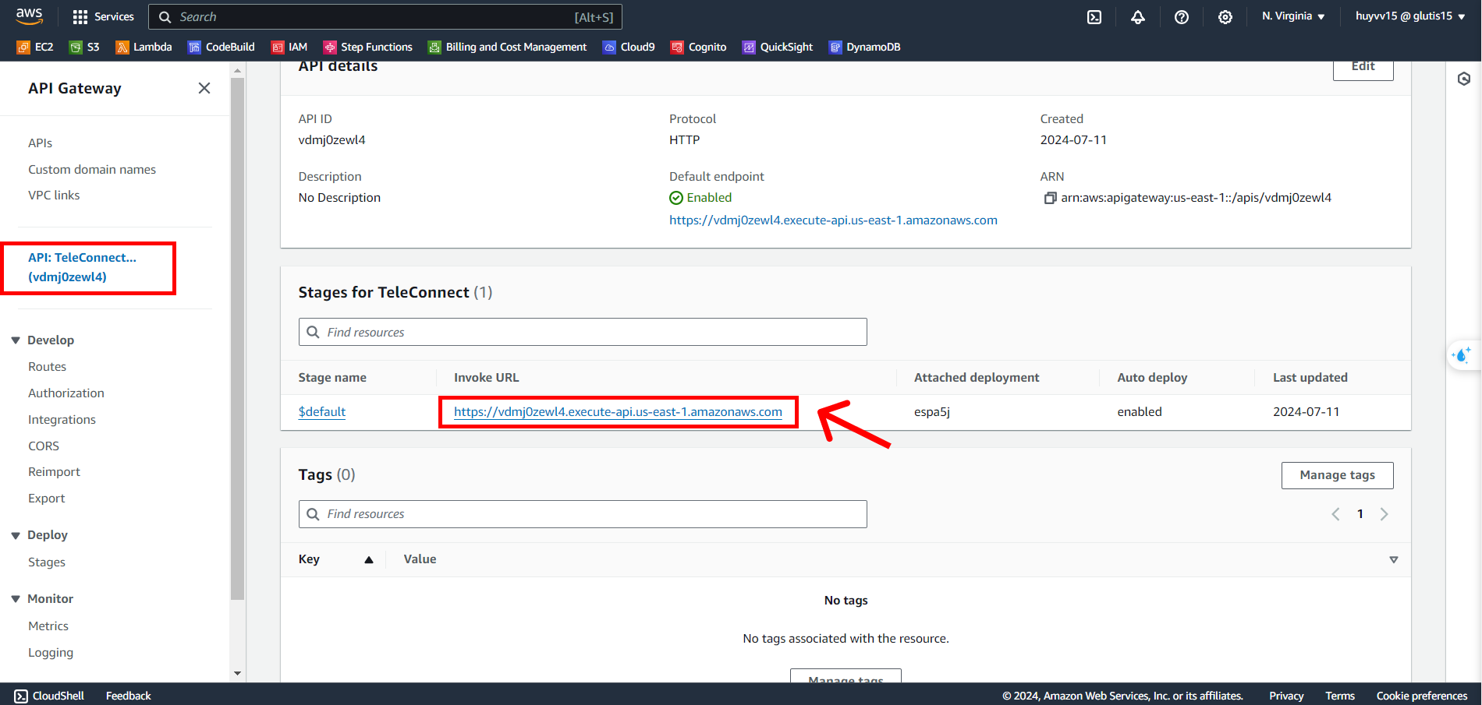
Task: Open the N. Virginia region dropdown
Action: click(x=1293, y=16)
